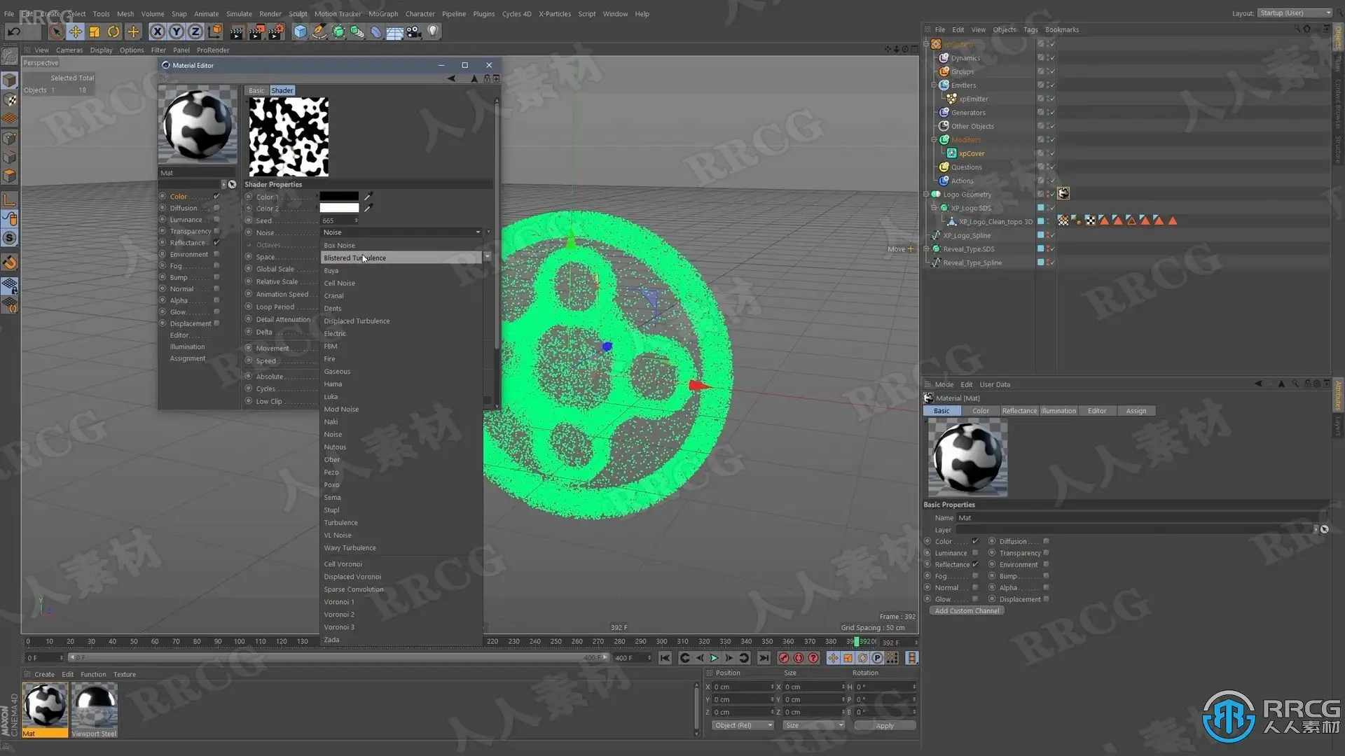The height and width of the screenshot is (756, 1345).
Task: Switch to Reflectance tab in Attributes
Action: [x=1019, y=411]
